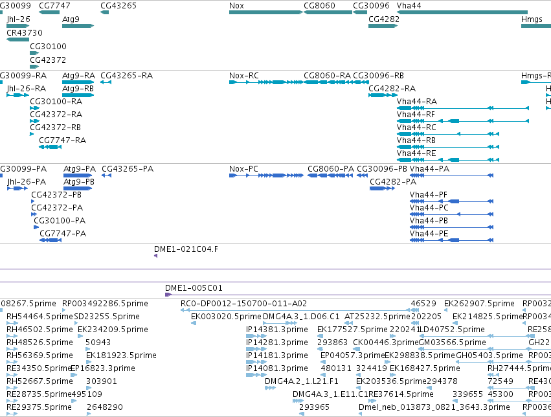Viewport: 551px width, 417px height.
Task: Open the Vha44-PA protein label
Action: click(x=429, y=169)
